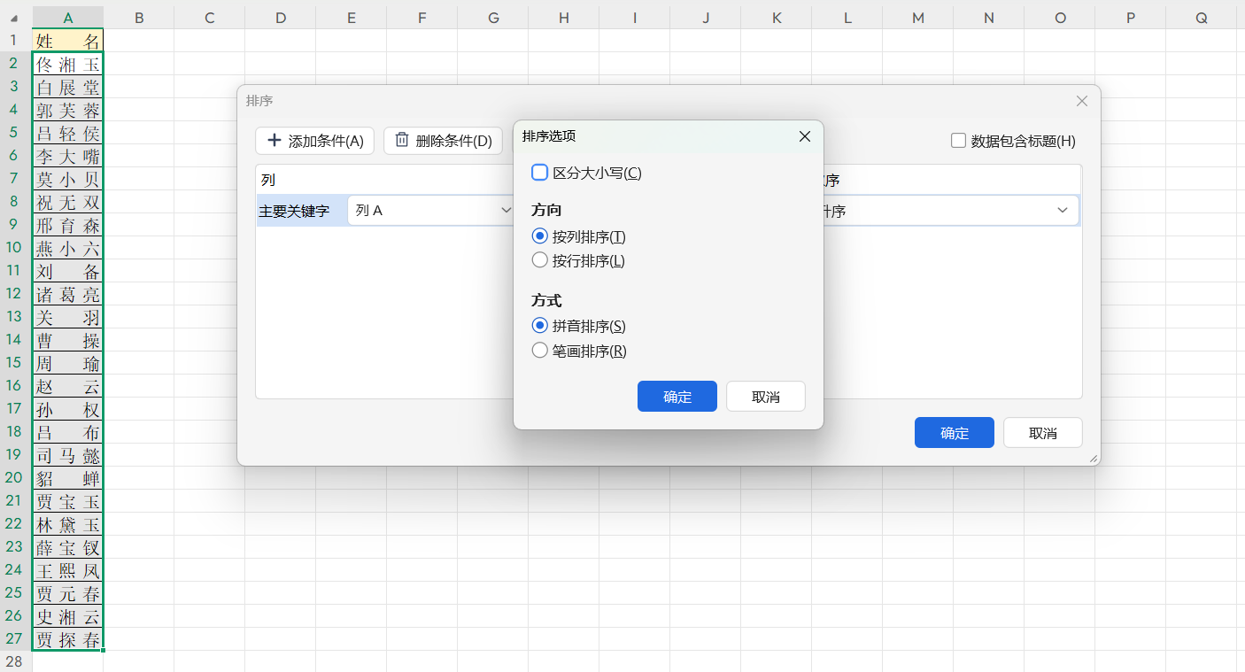Select column header B
The width and height of the screenshot is (1245, 672).
tap(138, 17)
